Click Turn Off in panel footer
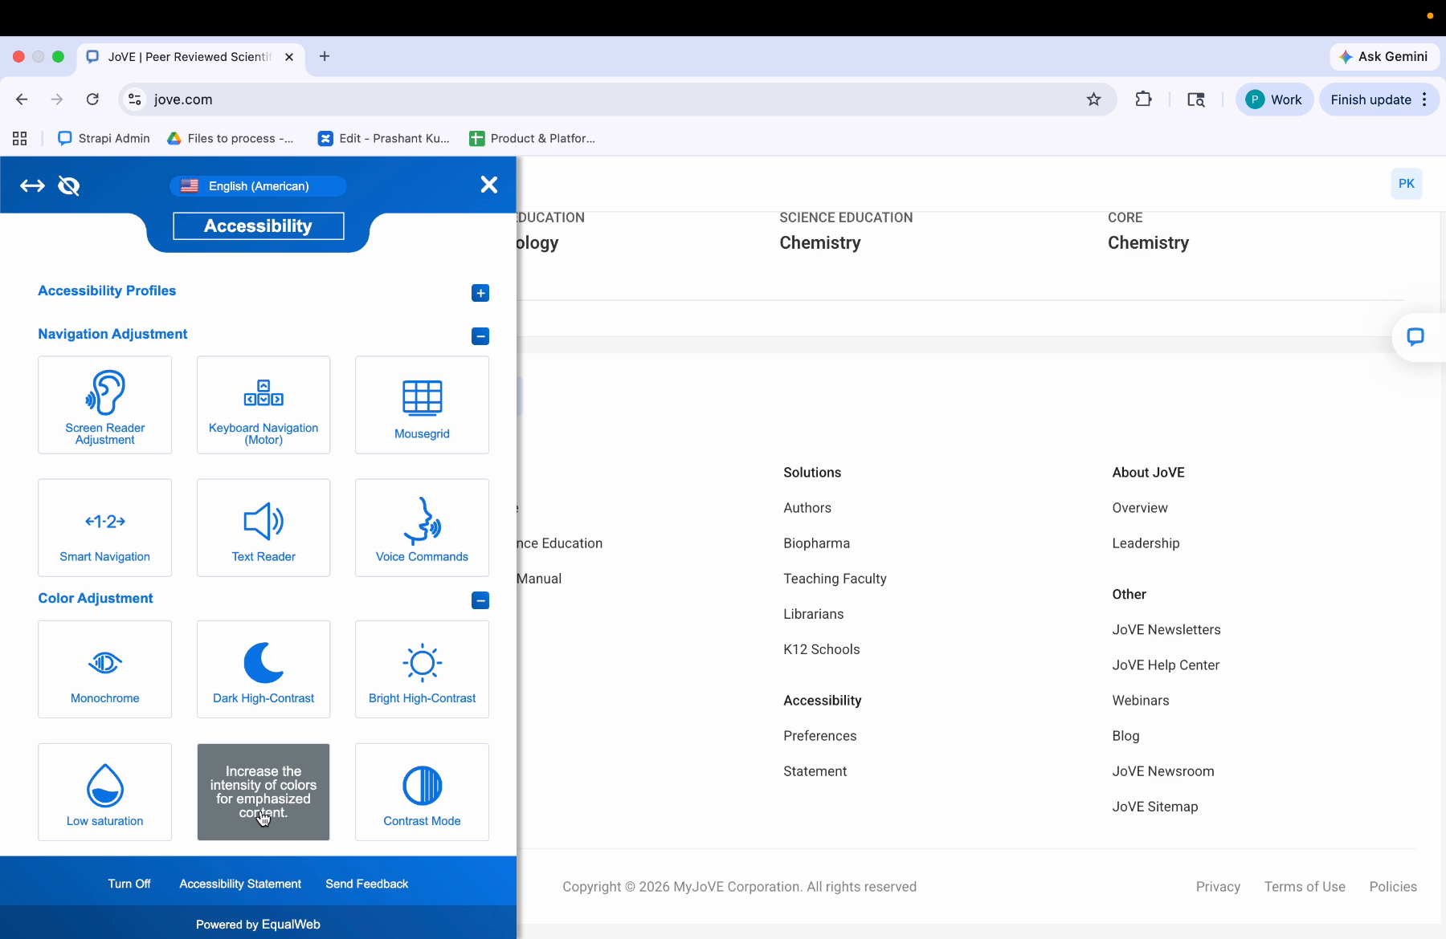Screen dimensions: 1446x939 pos(129,884)
